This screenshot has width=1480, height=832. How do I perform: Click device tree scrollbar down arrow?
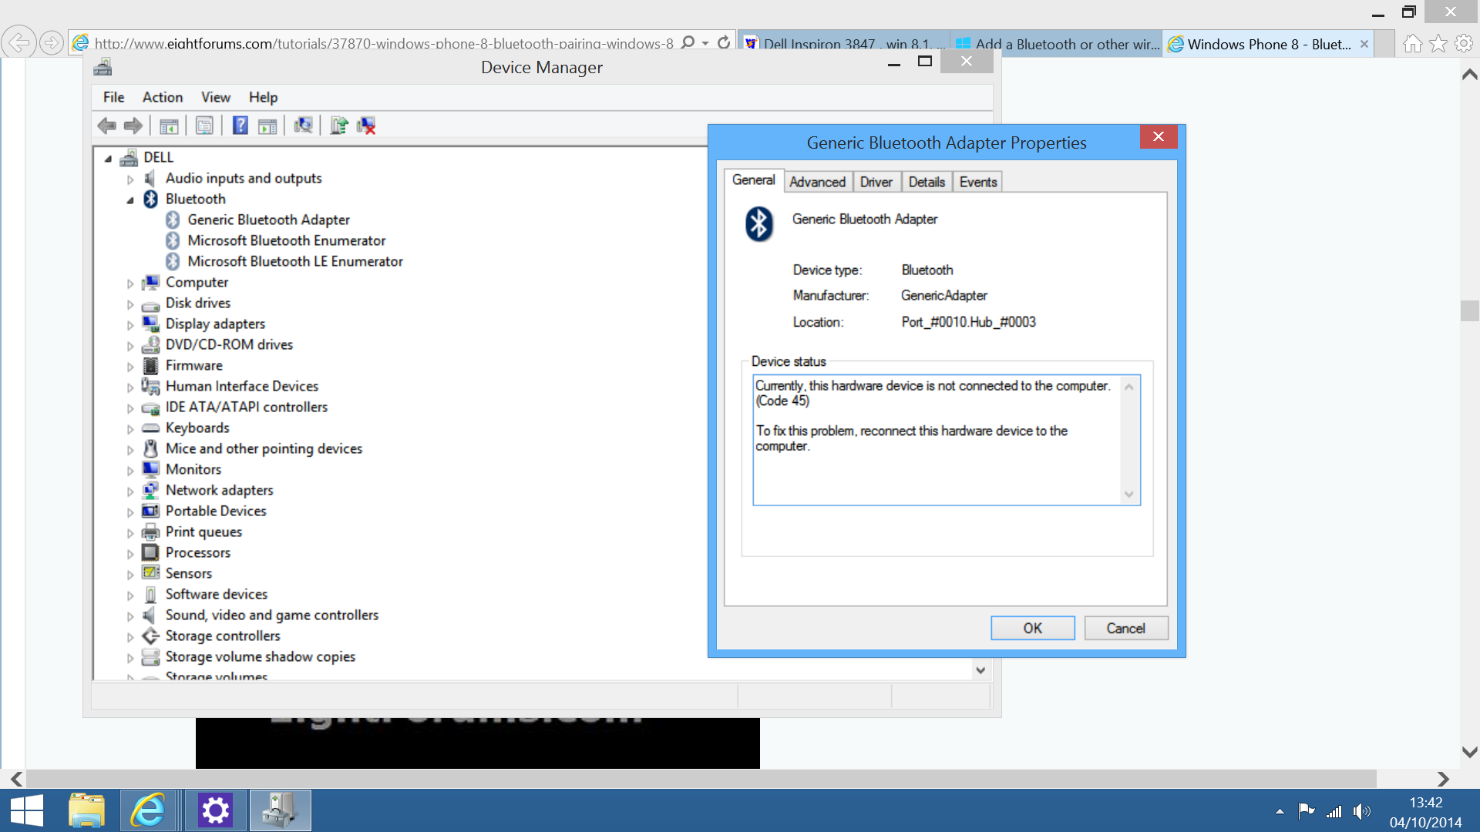[x=980, y=670]
